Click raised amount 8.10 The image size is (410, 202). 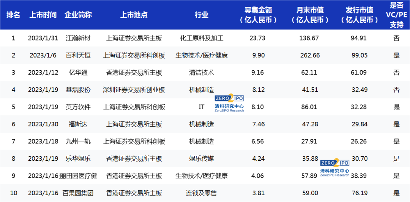coord(258,107)
